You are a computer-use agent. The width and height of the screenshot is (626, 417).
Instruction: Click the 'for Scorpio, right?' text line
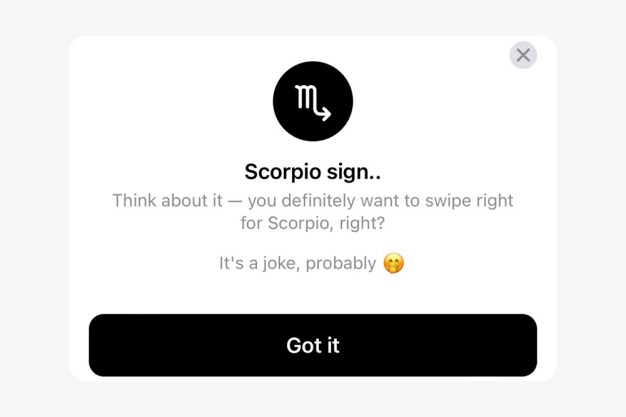click(313, 223)
